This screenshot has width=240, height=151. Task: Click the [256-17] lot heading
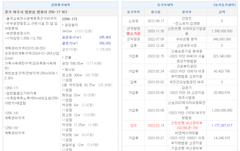click(x=69, y=19)
